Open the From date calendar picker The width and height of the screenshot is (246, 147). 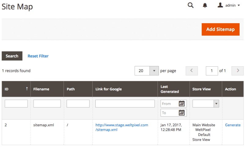click(182, 104)
